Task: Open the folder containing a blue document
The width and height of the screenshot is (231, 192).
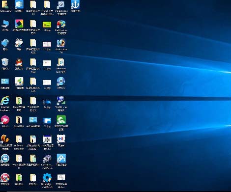Action: coord(33,139)
